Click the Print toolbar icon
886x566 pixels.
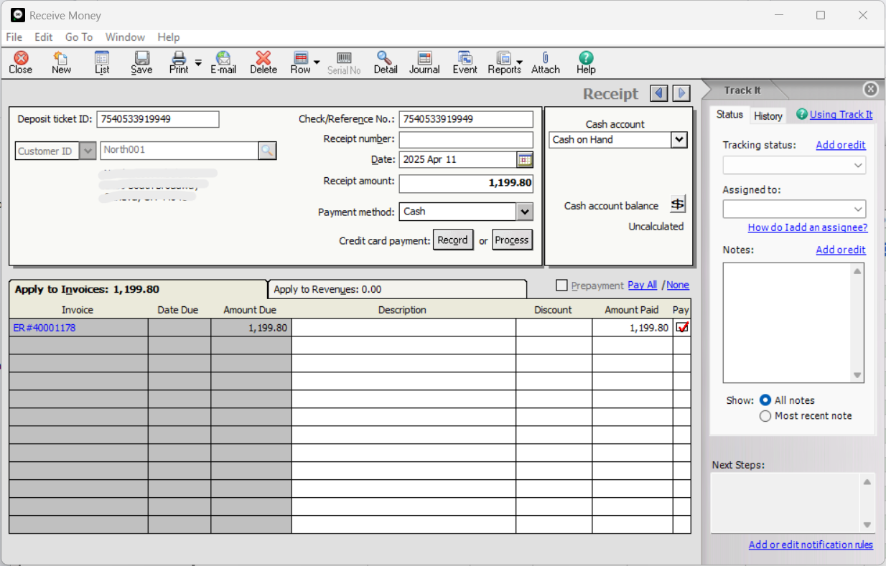click(179, 62)
